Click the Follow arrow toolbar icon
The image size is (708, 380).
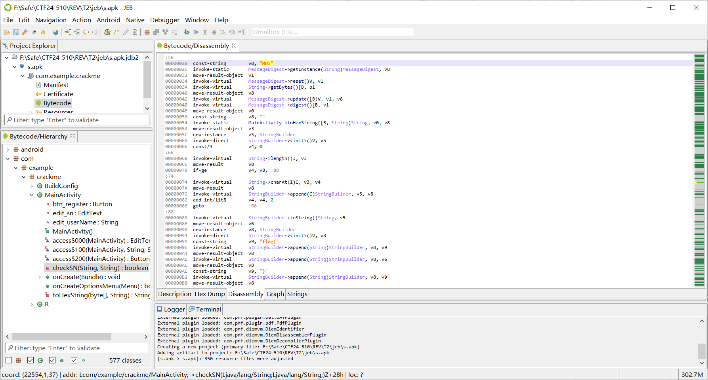pyautogui.click(x=77, y=32)
